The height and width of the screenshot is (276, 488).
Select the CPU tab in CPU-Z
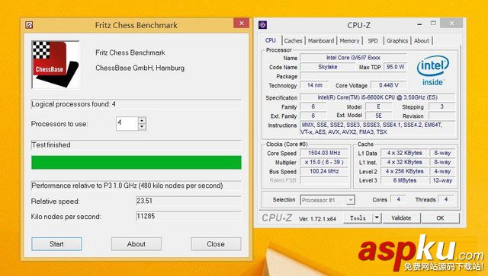(271, 40)
